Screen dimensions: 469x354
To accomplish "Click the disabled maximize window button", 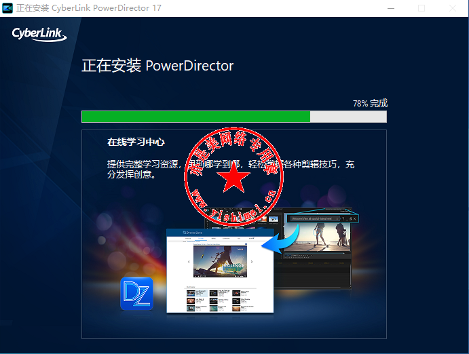I will coord(421,8).
